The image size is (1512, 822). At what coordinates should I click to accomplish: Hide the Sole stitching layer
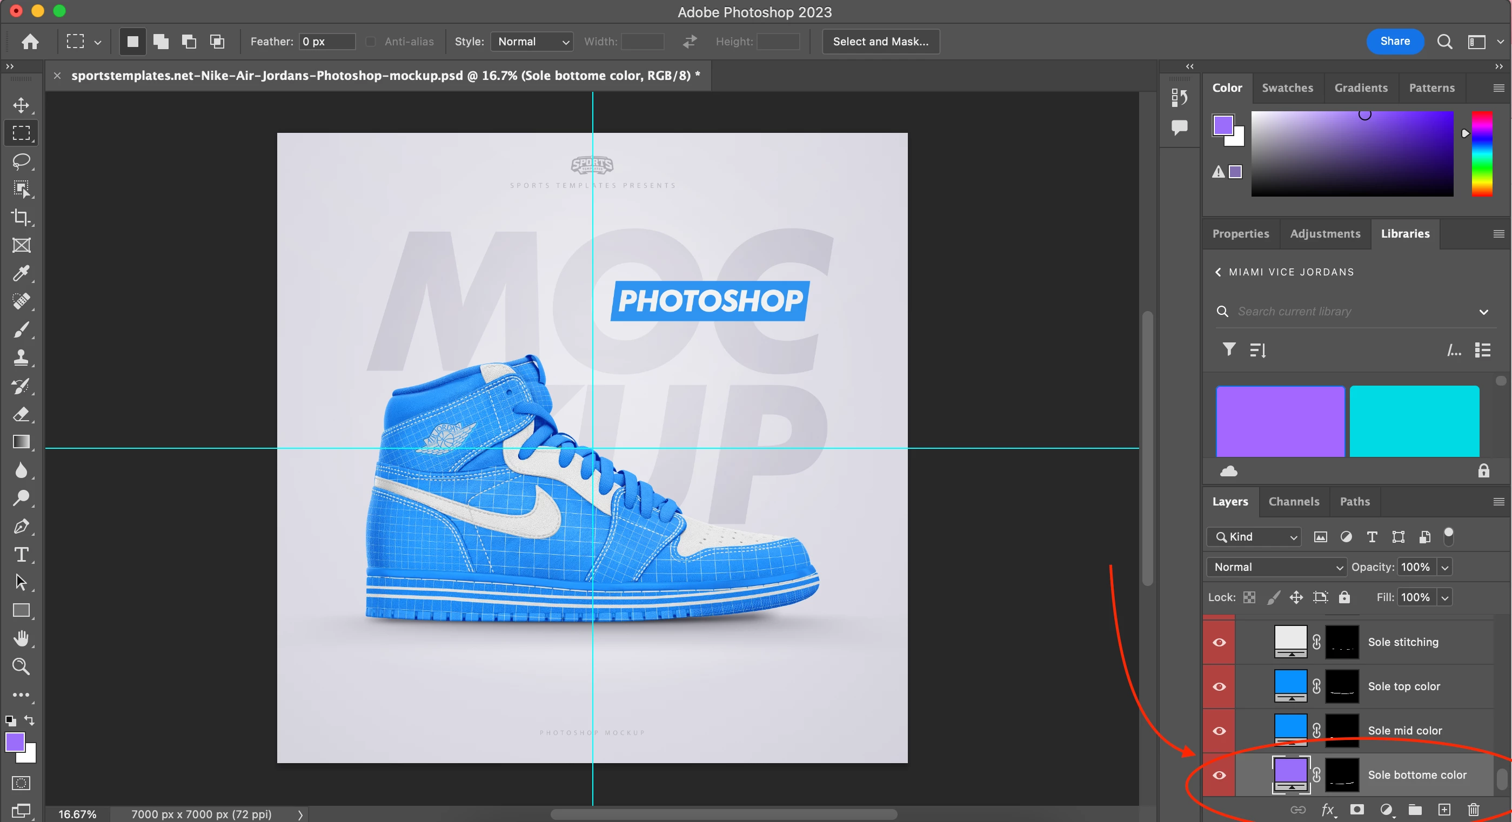1219,643
